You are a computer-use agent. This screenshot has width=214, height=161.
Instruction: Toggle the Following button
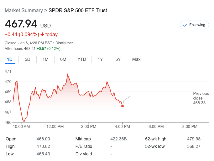[194, 25]
